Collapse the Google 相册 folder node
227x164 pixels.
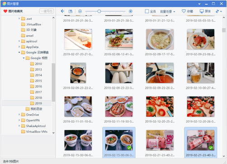coord(24,58)
